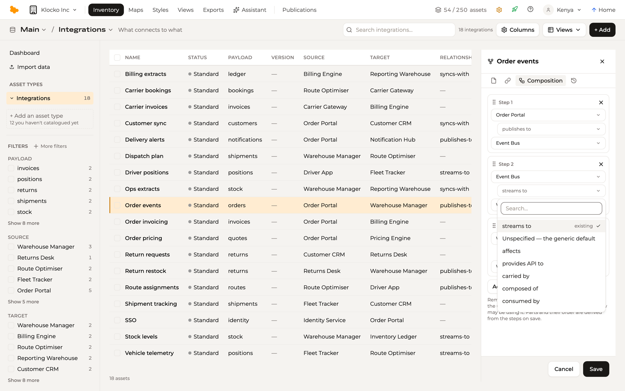Click the Klocko Inc building icon
This screenshot has width=625, height=391.
33,10
